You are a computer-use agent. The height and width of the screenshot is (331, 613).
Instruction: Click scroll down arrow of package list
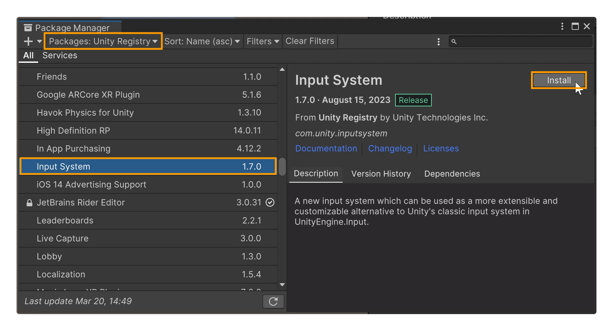[282, 285]
